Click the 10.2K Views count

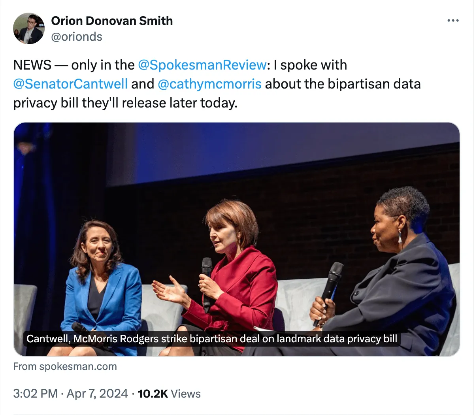pos(169,394)
